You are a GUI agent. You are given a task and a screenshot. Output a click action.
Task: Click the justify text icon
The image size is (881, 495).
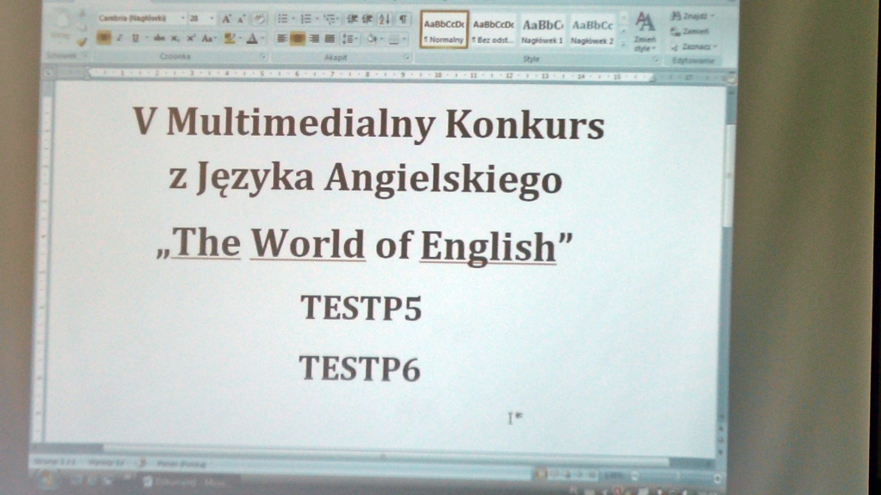coord(330,39)
